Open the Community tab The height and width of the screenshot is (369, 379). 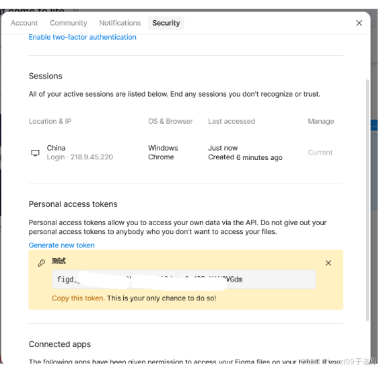[x=69, y=23]
